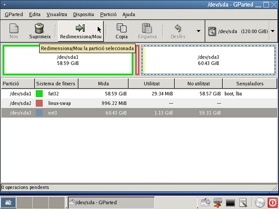Click the GParted tray icon with disk
Screen dimensions: 279x209
point(205,203)
